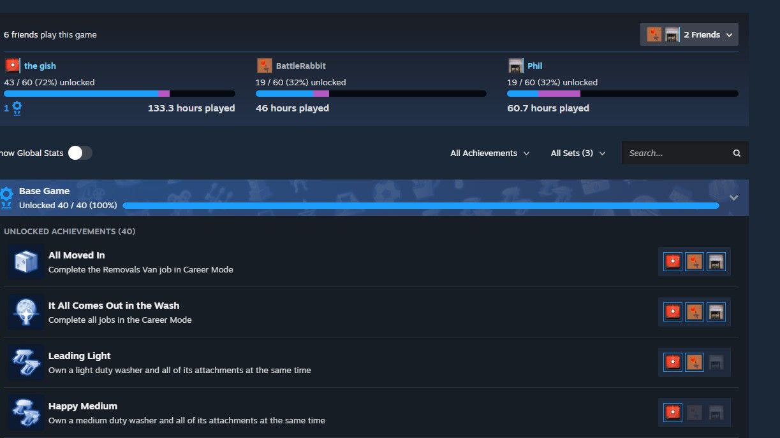Open BattleRabbit's profile name link
The width and height of the screenshot is (780, 438).
(301, 66)
